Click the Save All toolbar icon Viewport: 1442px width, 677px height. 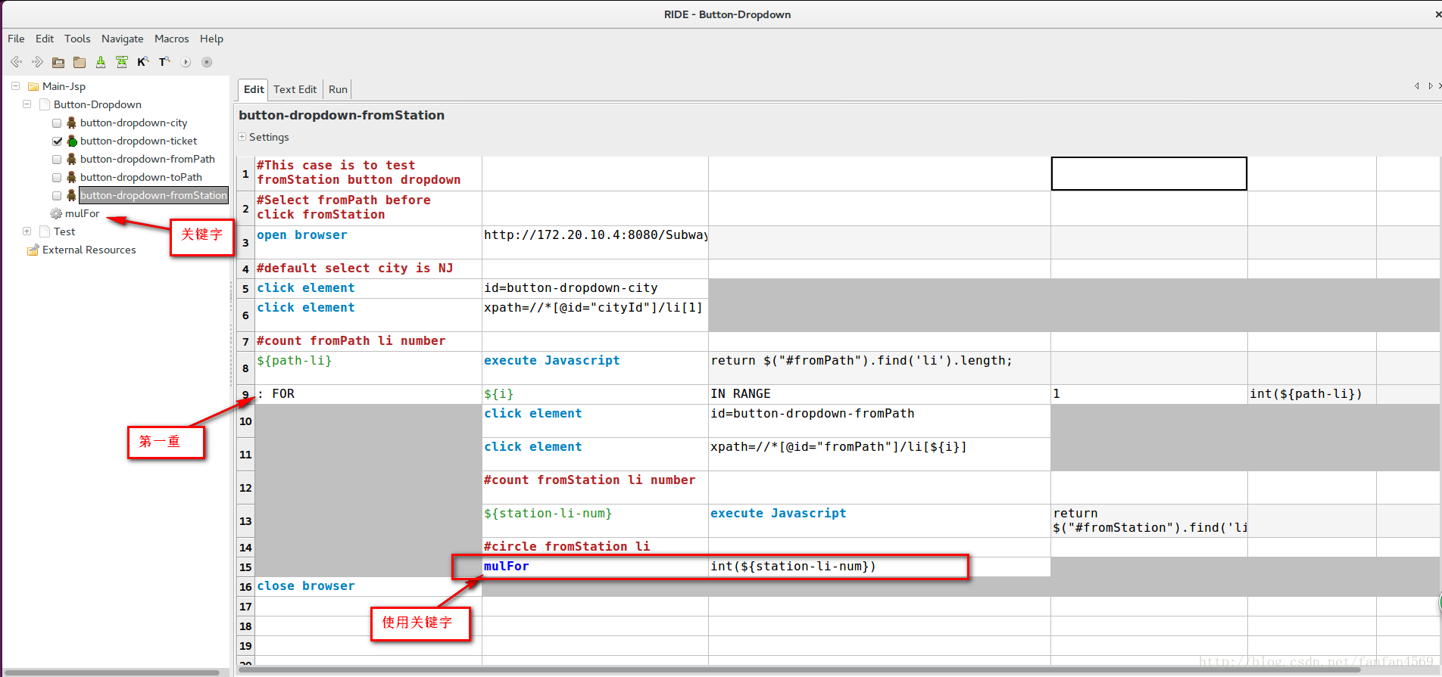pyautogui.click(x=121, y=62)
